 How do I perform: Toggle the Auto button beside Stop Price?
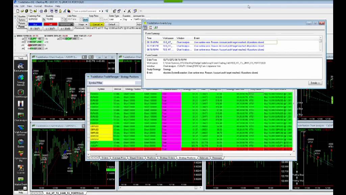[x=105, y=19]
